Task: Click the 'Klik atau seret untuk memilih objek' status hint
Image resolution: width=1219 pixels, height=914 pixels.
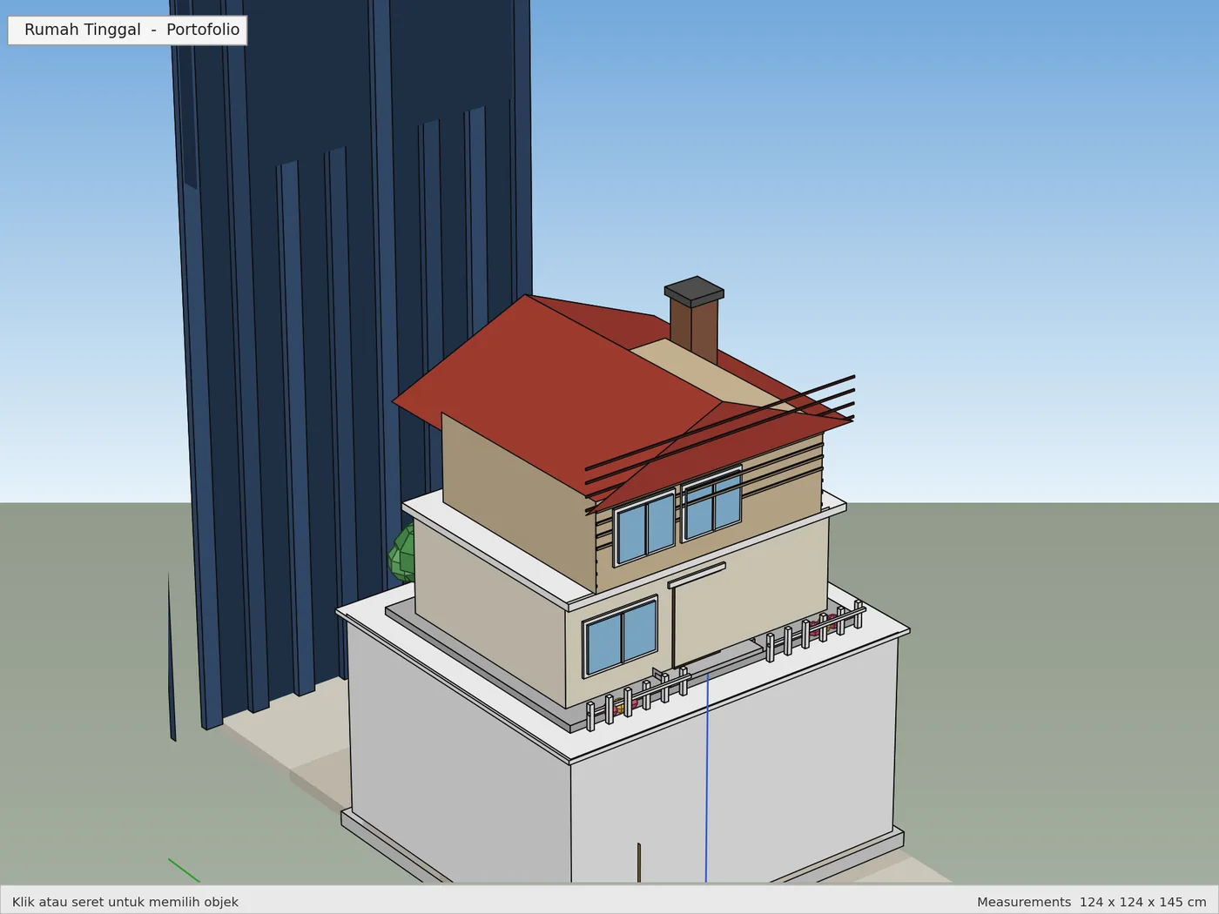Action: [x=125, y=902]
